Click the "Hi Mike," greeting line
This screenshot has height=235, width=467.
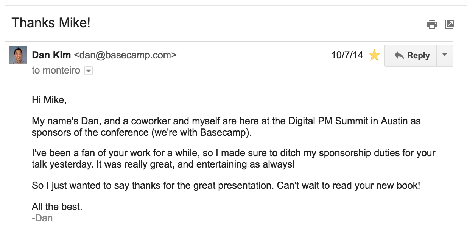(49, 100)
